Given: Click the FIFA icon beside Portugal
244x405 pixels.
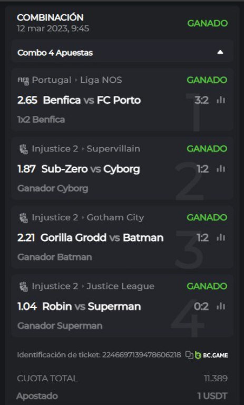Looking at the screenshot, I should coord(23,81).
